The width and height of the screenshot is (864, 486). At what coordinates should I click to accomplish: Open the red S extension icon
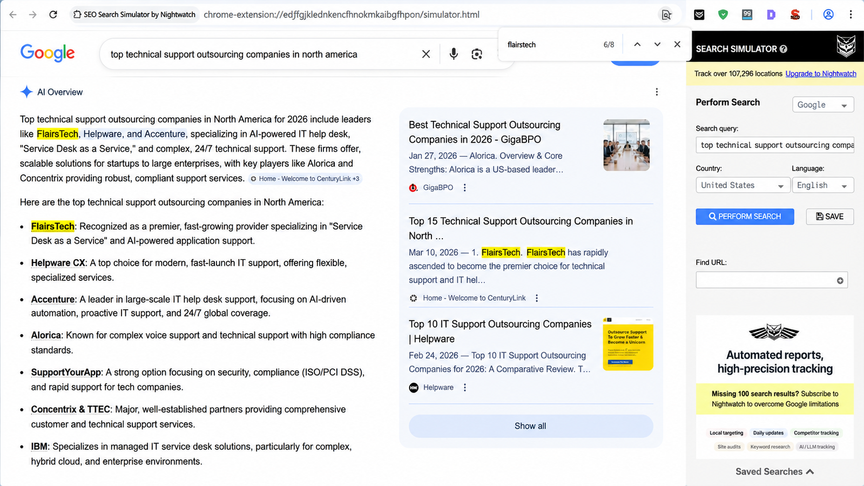tap(795, 15)
